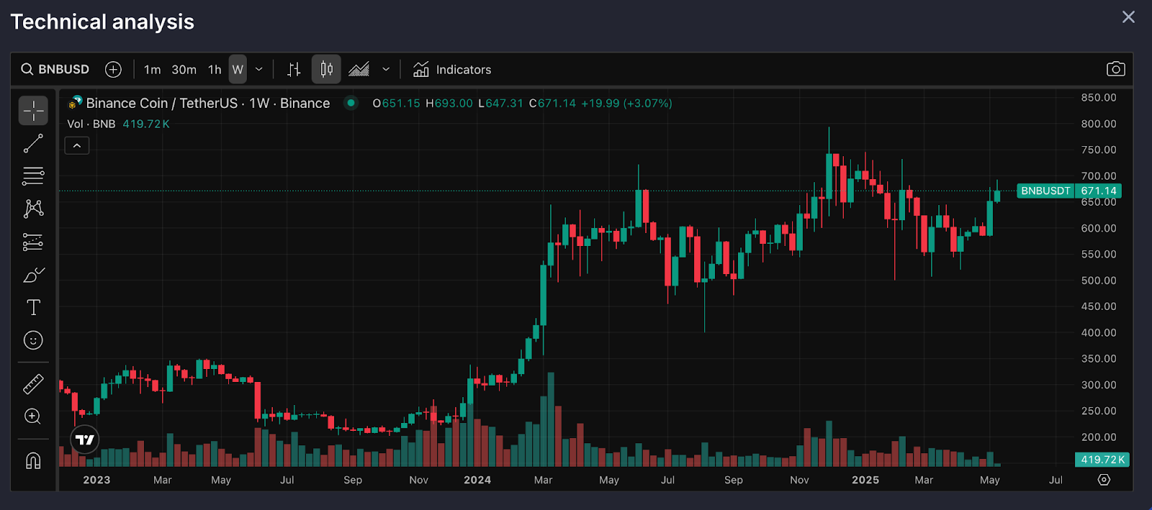Screen dimensions: 1152x510
Task: Select the trend line drawing tool
Action: click(33, 144)
